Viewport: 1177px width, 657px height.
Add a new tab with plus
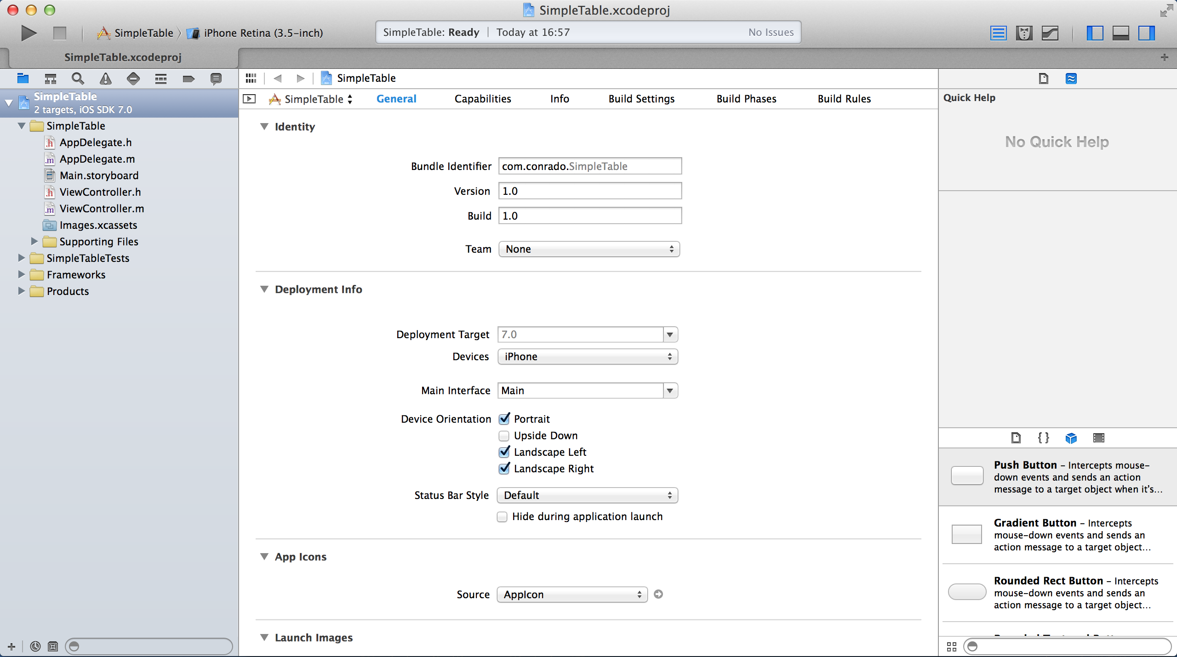[1165, 57]
